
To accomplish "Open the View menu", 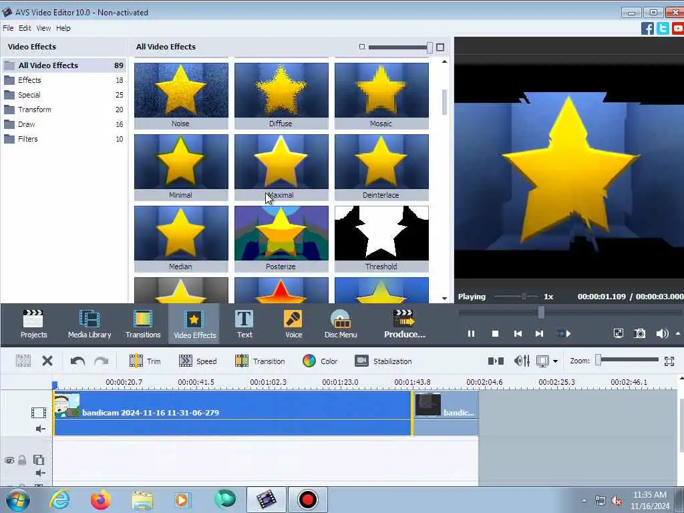I will (43, 28).
